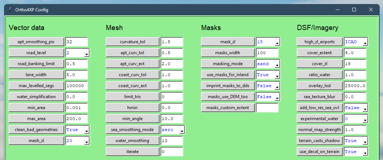Focus the cover_zl value field
The height and width of the screenshot is (160, 383).
click(355, 64)
